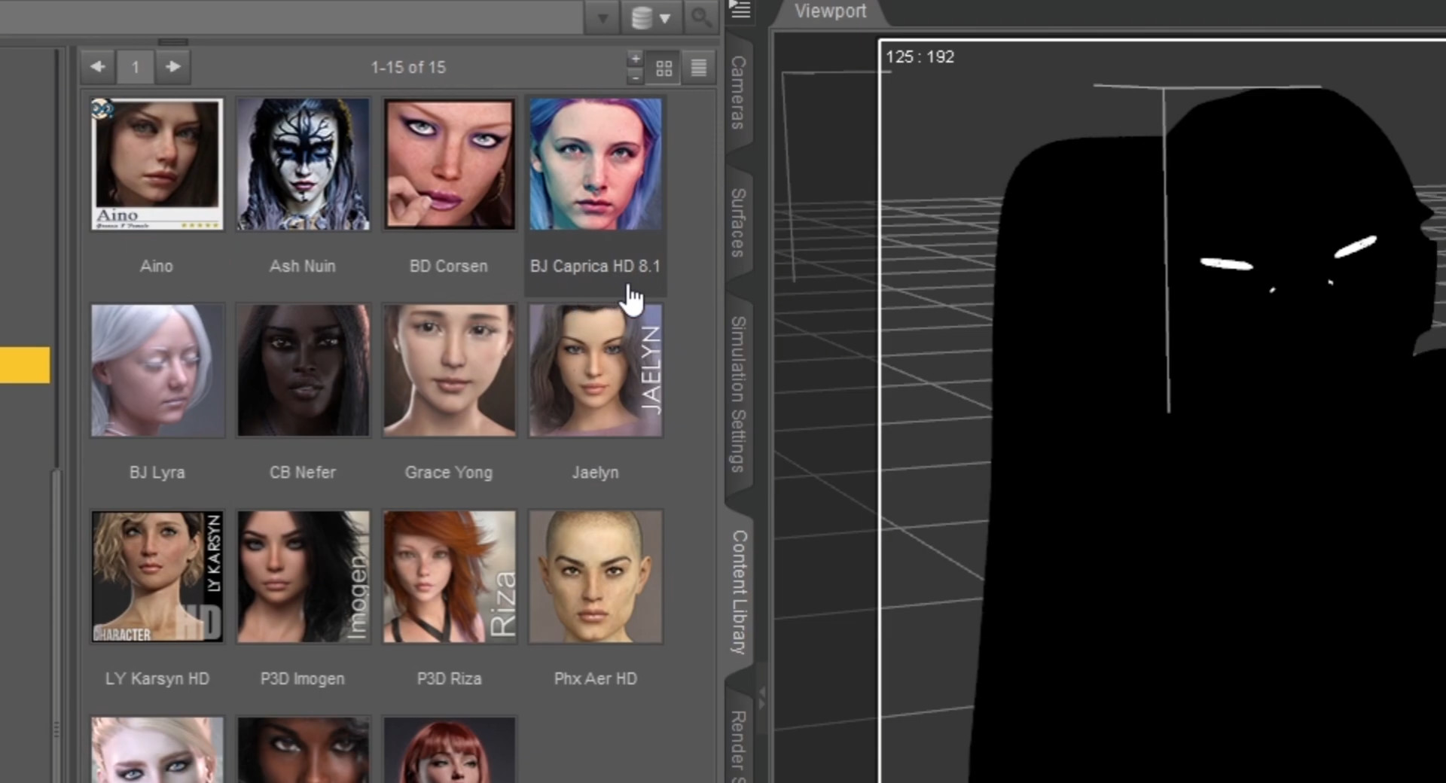
Task: Select the P3D Imogen character thumbnail
Action: [x=303, y=577]
